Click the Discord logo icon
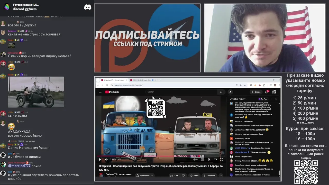Screen dimensions: 329x185 (88, 7)
